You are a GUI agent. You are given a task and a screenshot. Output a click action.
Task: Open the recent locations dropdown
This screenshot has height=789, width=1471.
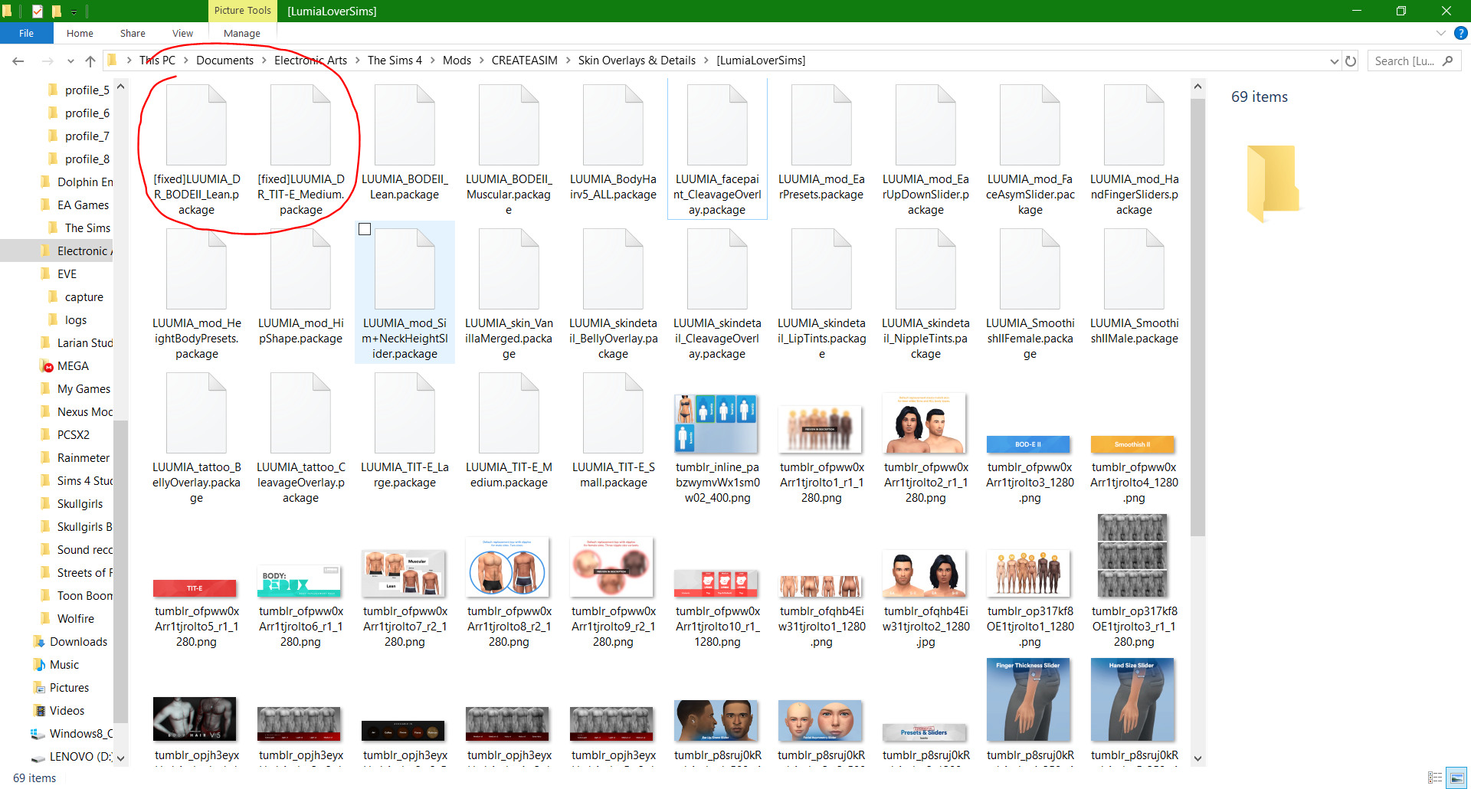(70, 61)
